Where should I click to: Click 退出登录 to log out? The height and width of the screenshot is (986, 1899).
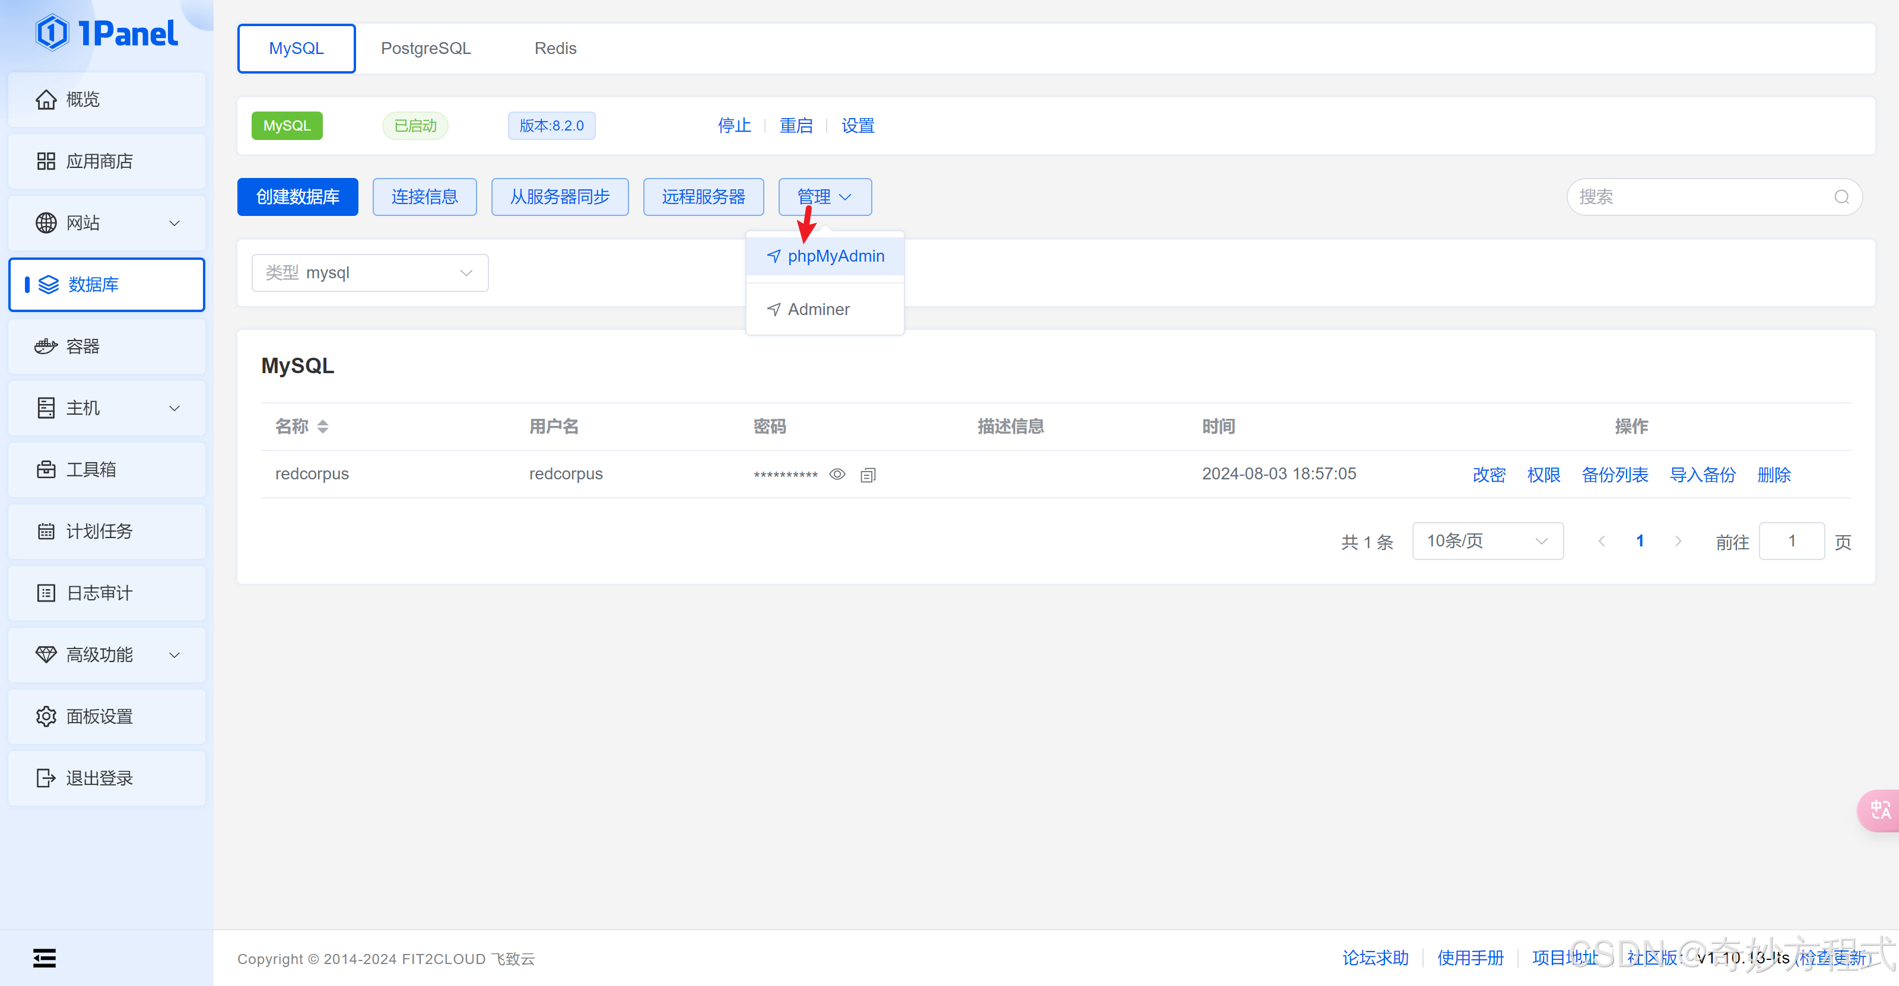pos(107,778)
